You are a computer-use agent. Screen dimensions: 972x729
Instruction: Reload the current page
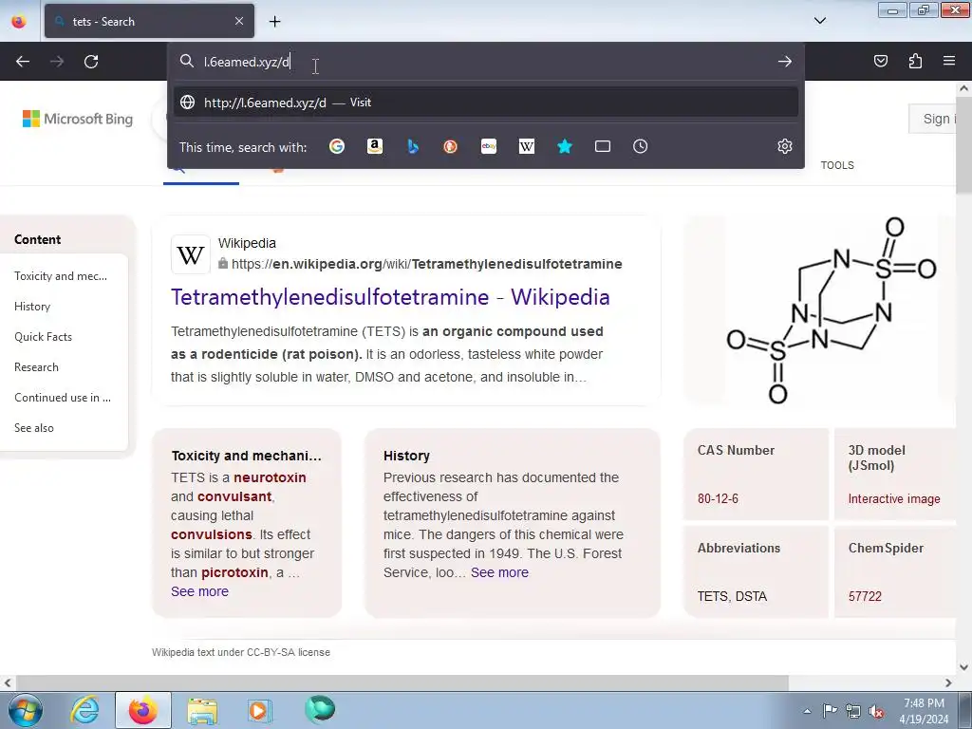[x=91, y=62]
